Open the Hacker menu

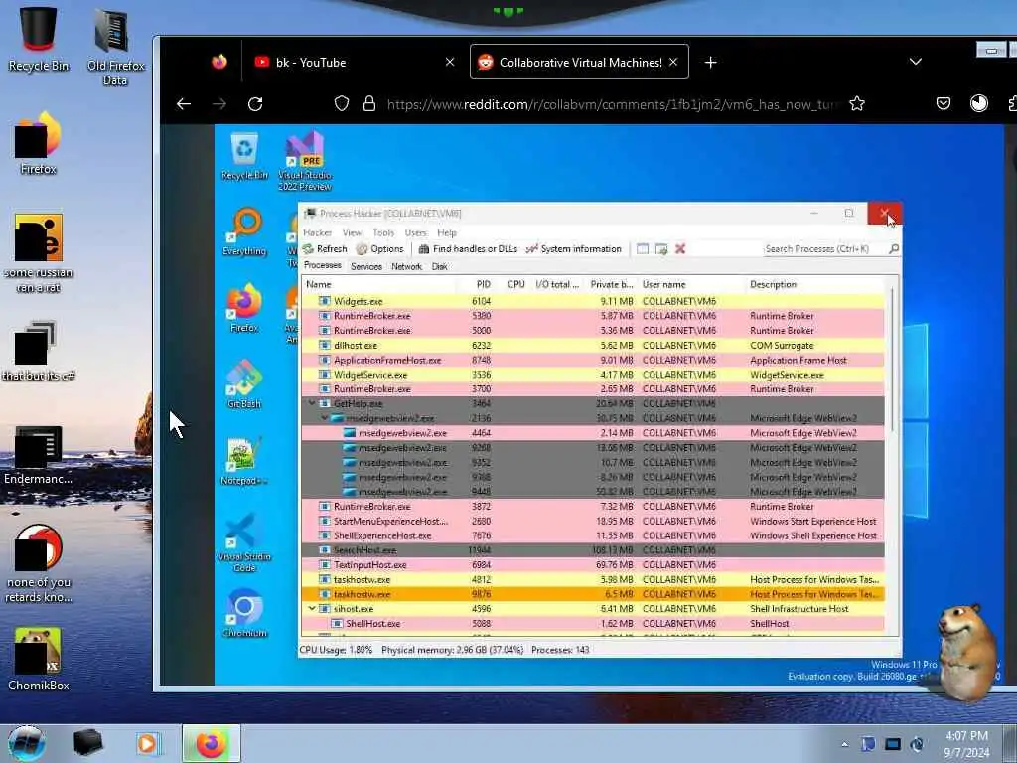(x=317, y=232)
